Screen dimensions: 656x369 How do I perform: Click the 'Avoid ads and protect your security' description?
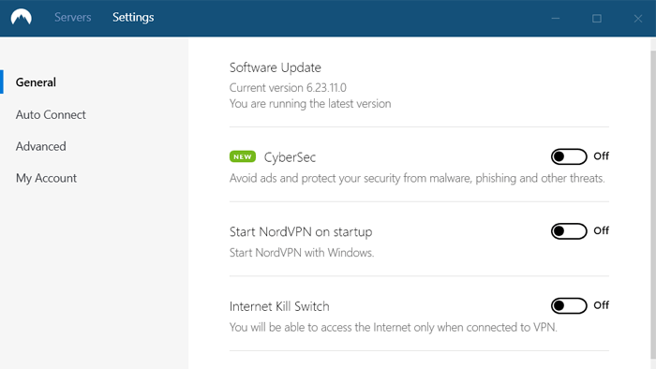(417, 179)
